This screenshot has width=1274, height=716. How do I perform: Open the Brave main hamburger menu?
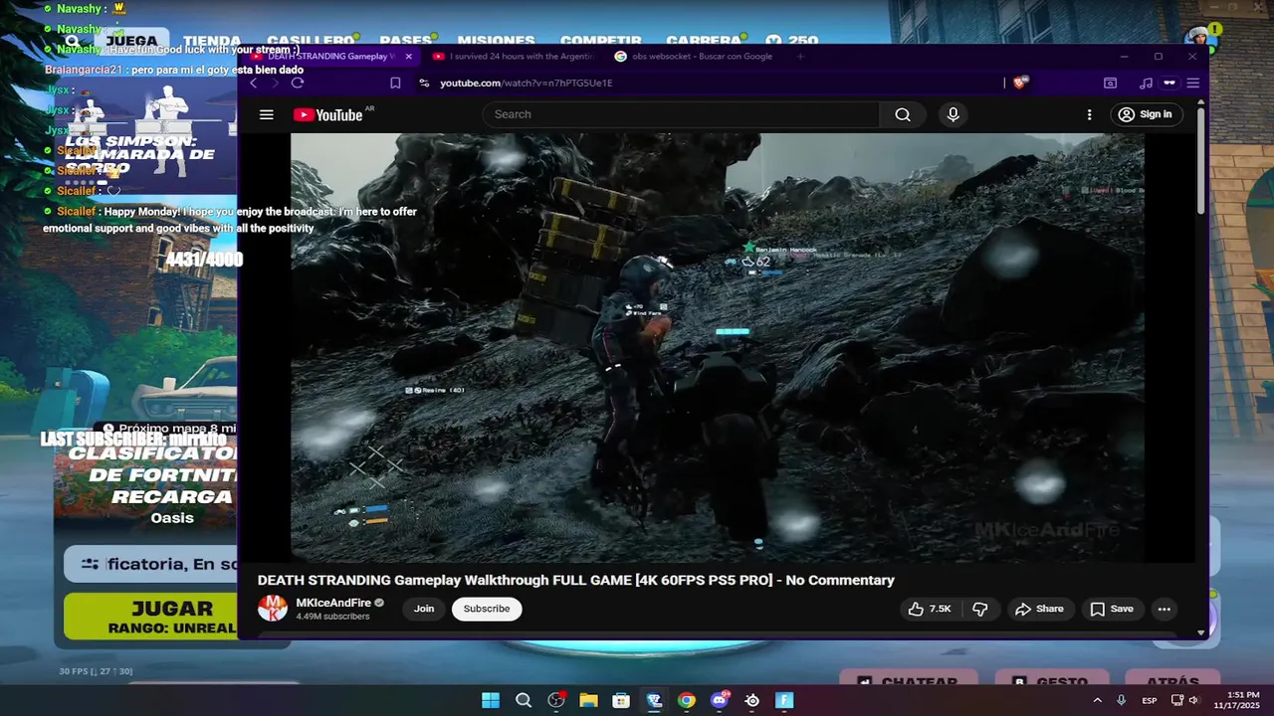pos(1192,83)
